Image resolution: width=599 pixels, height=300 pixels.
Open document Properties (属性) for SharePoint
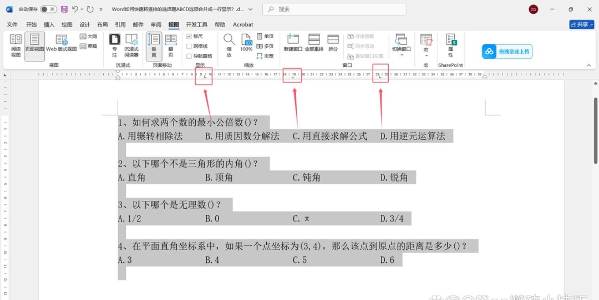coord(451,45)
